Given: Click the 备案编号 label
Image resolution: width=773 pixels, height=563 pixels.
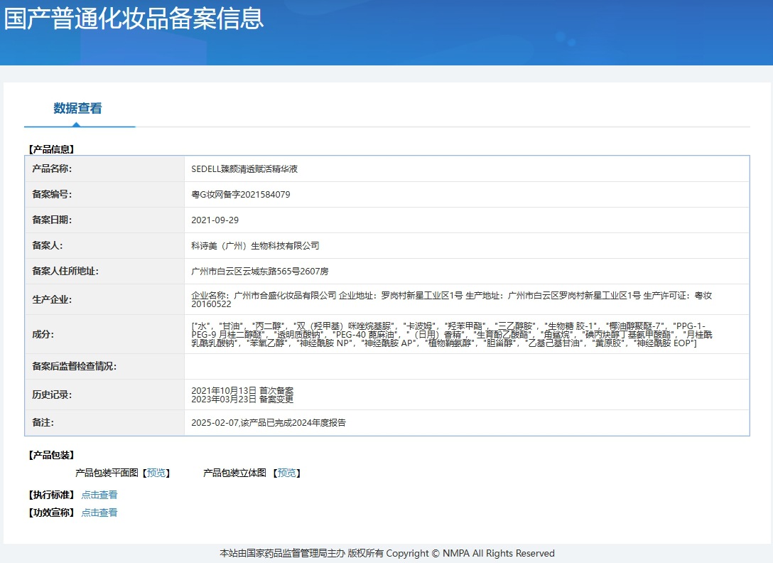Looking at the screenshot, I should click(52, 194).
